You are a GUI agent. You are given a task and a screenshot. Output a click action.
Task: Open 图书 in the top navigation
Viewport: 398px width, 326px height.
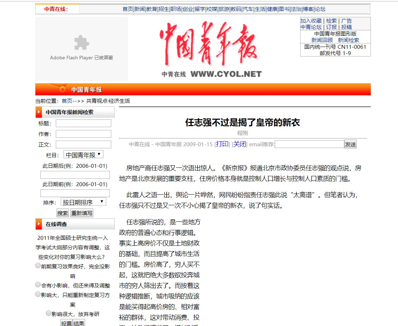(284, 9)
